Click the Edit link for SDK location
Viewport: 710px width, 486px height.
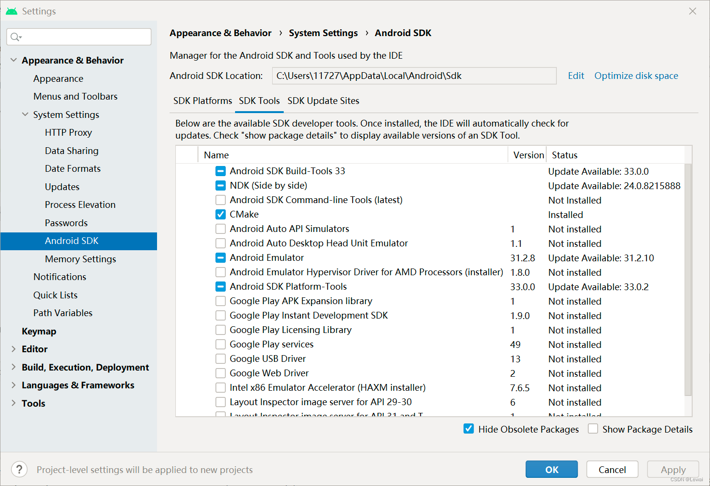click(576, 76)
